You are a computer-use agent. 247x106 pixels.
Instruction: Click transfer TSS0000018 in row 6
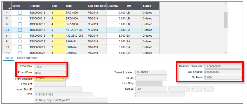click(40, 24)
